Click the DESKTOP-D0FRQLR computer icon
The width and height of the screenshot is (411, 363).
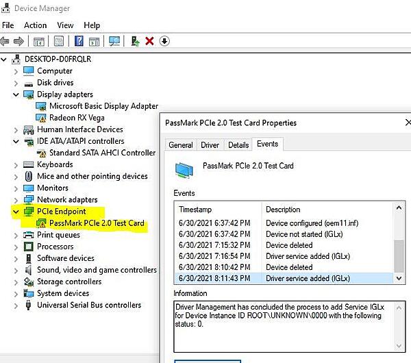point(16,59)
